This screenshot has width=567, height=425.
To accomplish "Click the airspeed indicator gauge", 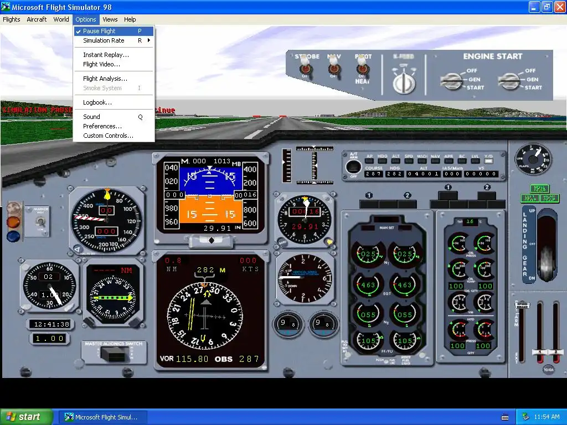I will pos(107,220).
